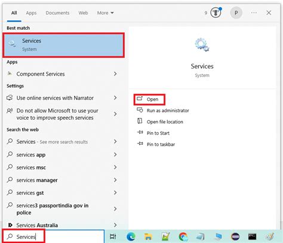The image size is (283, 243).
Task: Select the Services best match result
Action: (64, 45)
